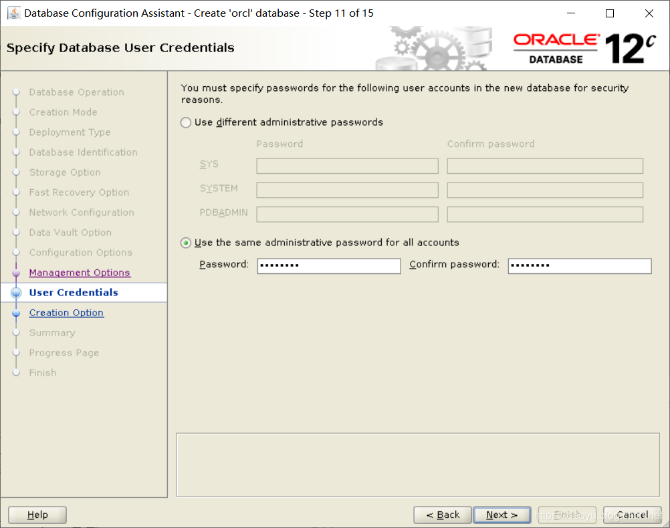
Task: Click the Configuration Options step label
Action: click(81, 253)
